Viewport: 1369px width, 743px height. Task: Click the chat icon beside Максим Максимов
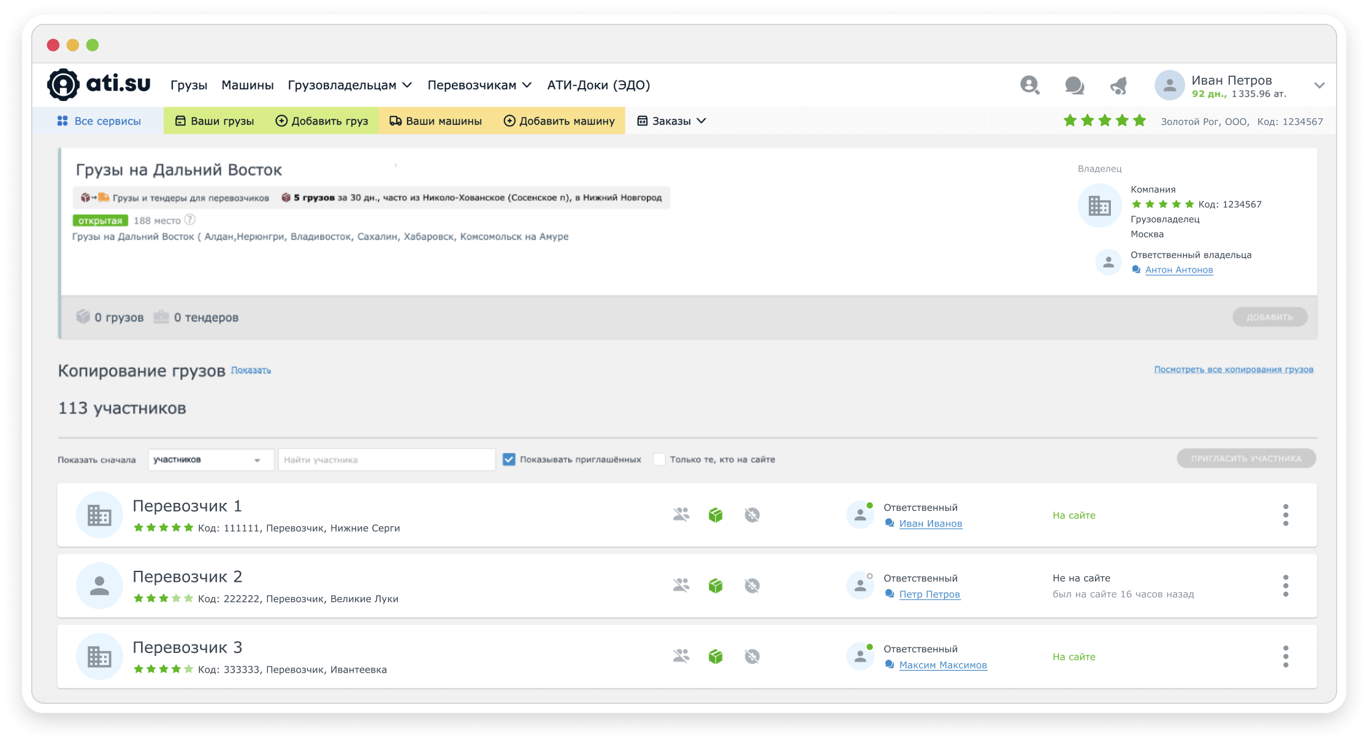pos(890,665)
